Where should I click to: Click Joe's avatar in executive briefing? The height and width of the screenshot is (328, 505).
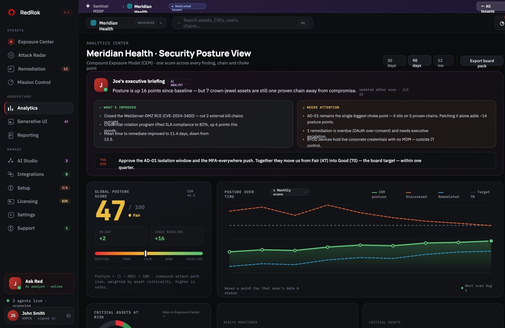pyautogui.click(x=101, y=85)
